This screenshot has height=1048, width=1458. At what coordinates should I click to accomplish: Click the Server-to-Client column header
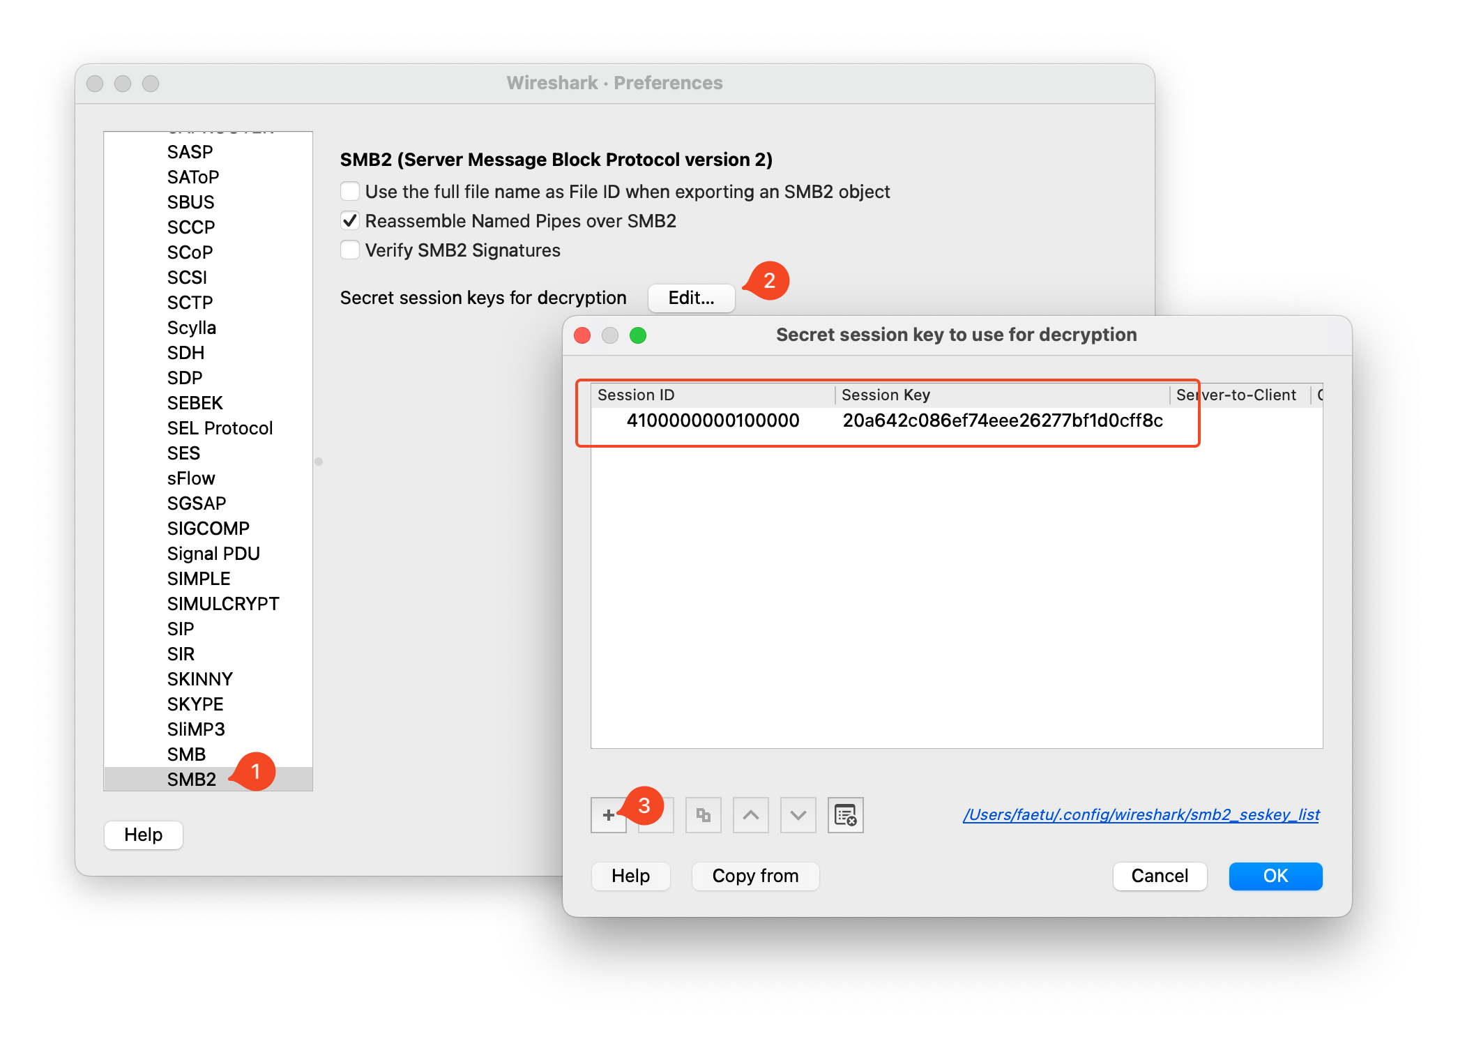click(x=1240, y=395)
